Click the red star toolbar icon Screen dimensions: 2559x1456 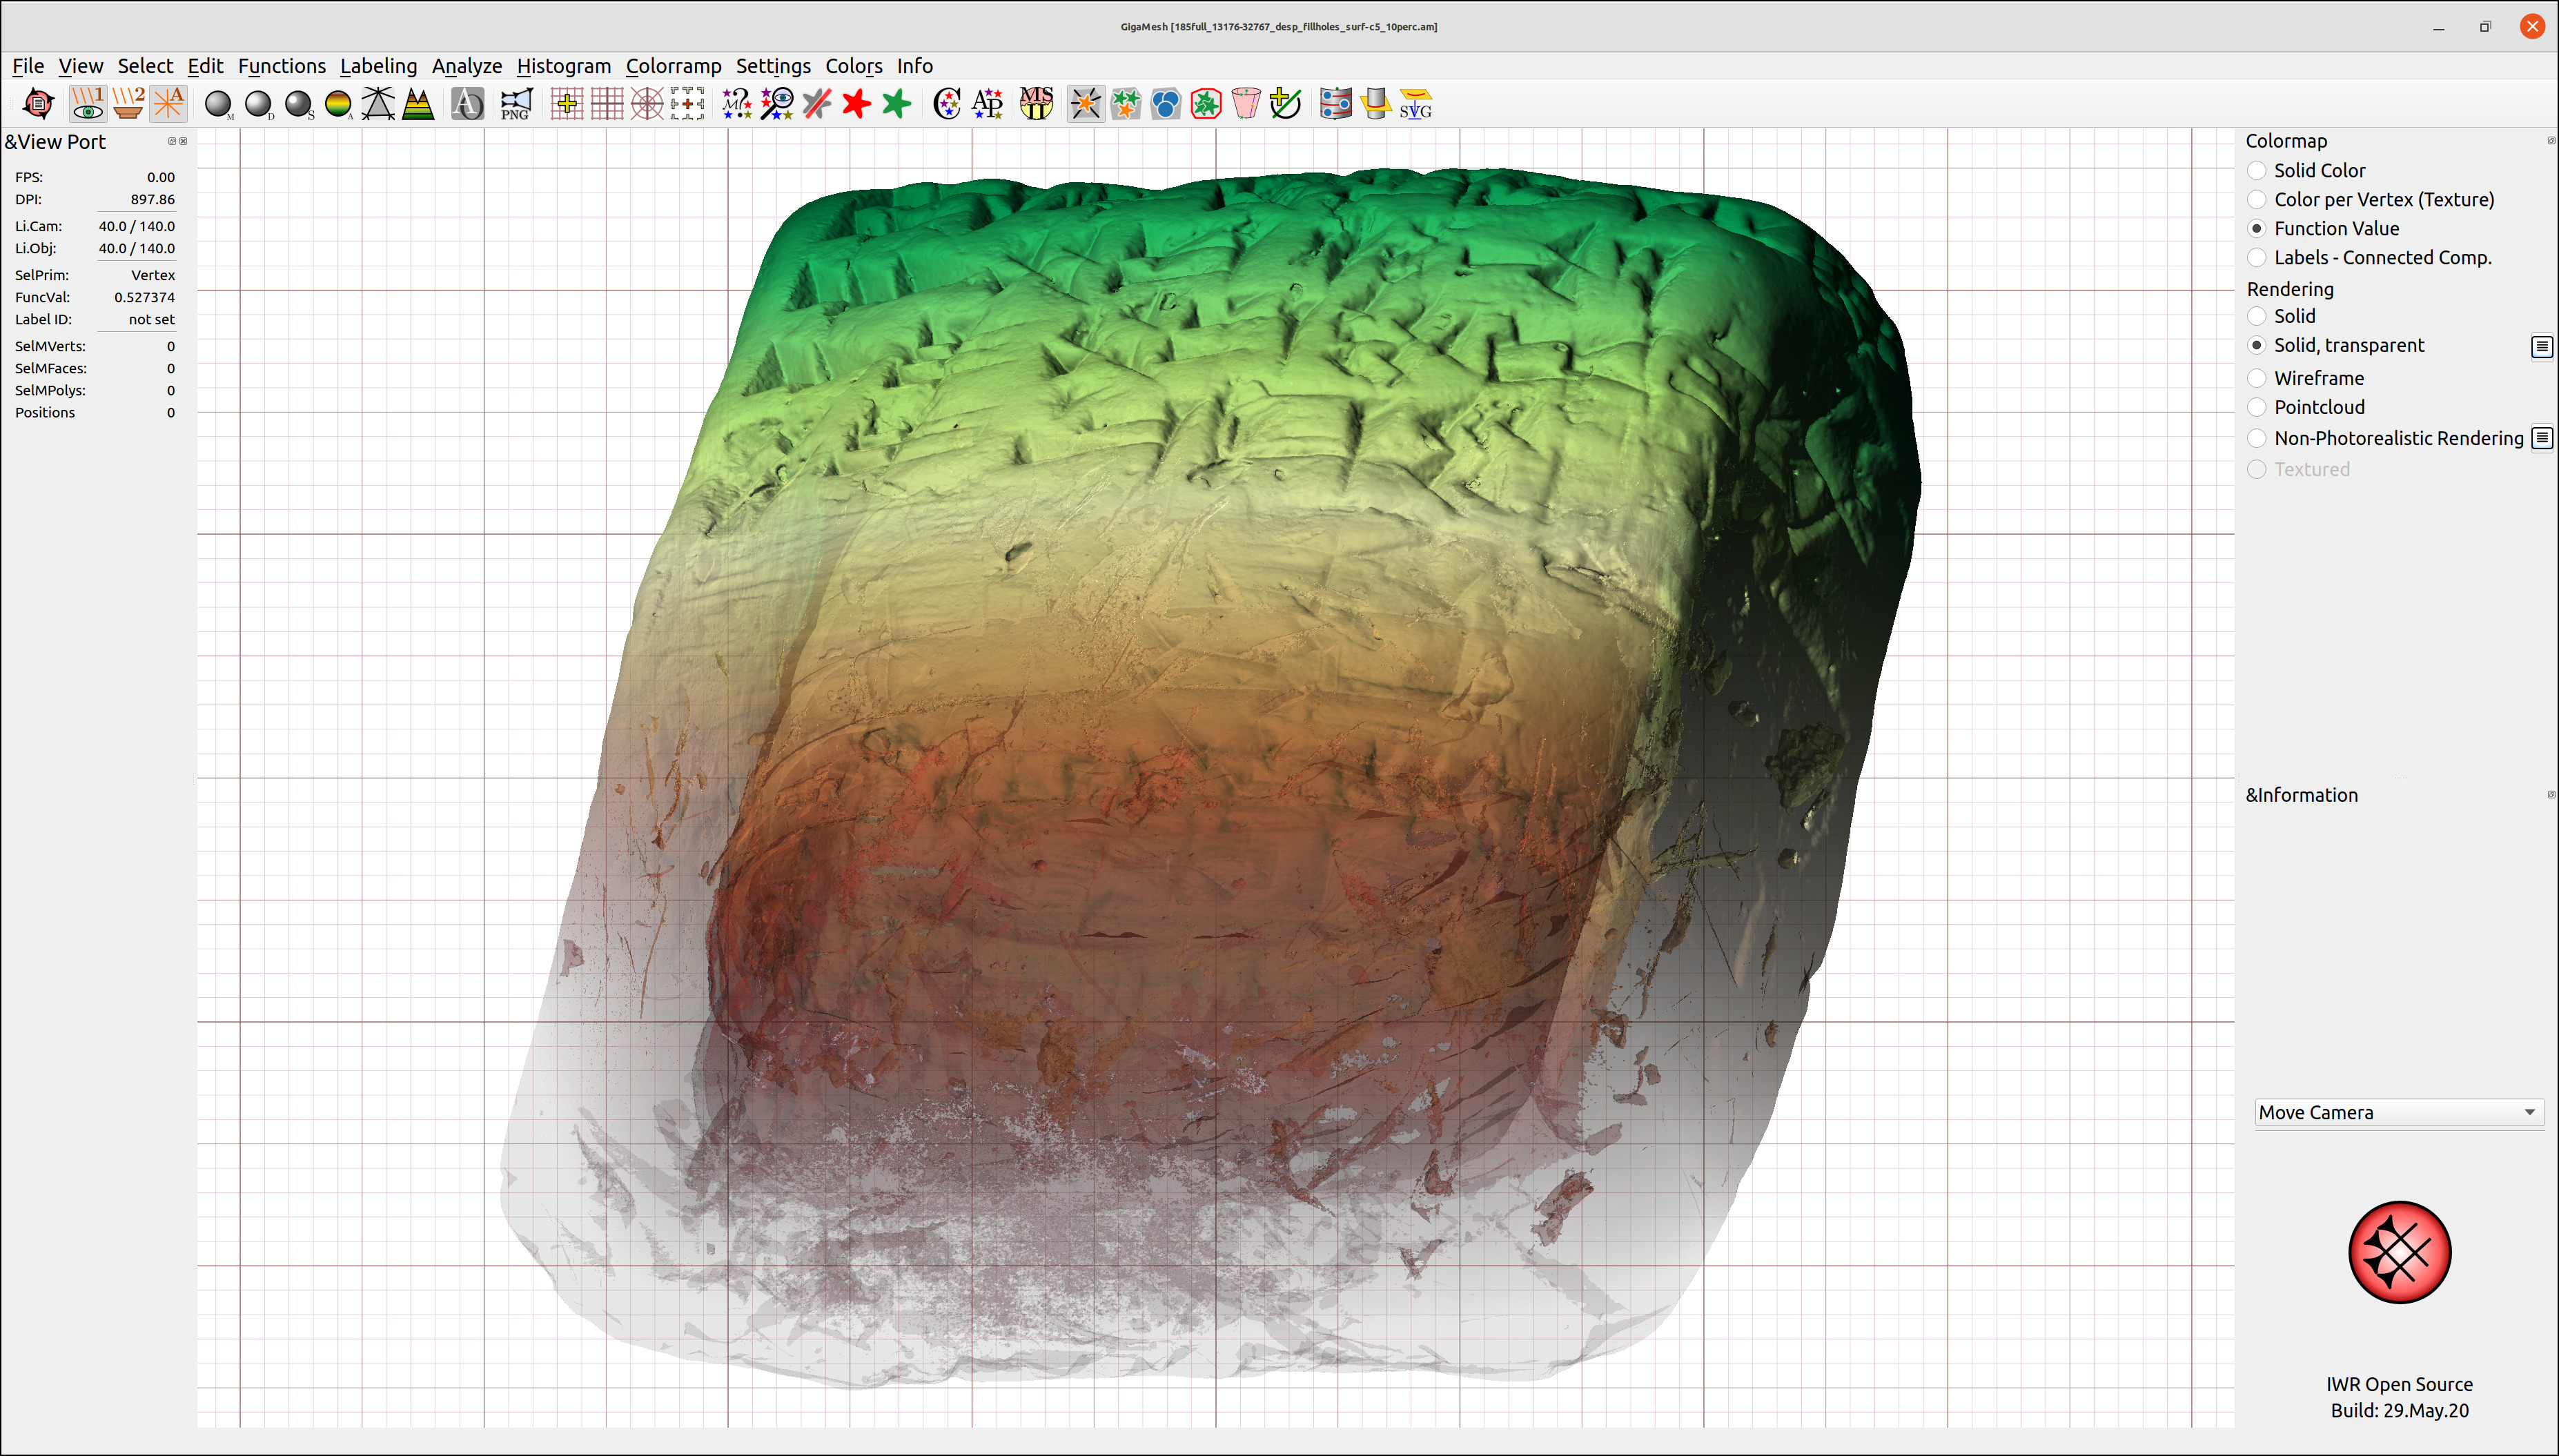tap(856, 104)
